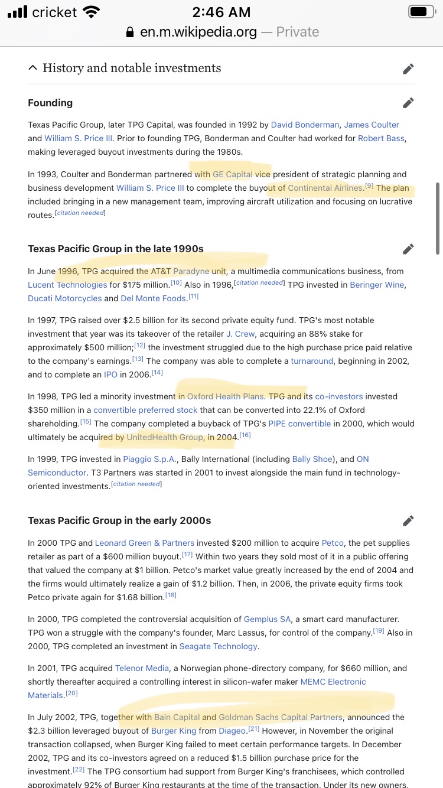Viewport: 443px width, 788px height.
Task: Open Goldman Sachs Capital Partners link
Action: pos(281,717)
